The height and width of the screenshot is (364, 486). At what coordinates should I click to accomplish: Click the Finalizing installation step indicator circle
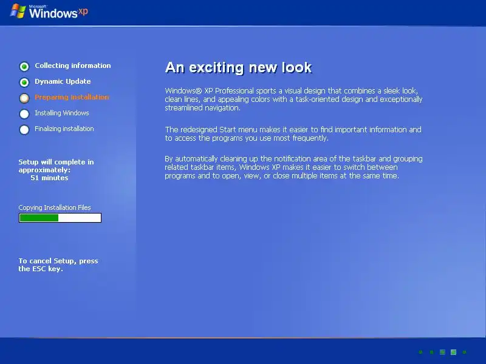(24, 130)
